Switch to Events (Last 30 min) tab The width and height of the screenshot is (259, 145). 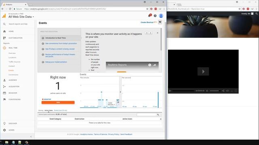60,110
